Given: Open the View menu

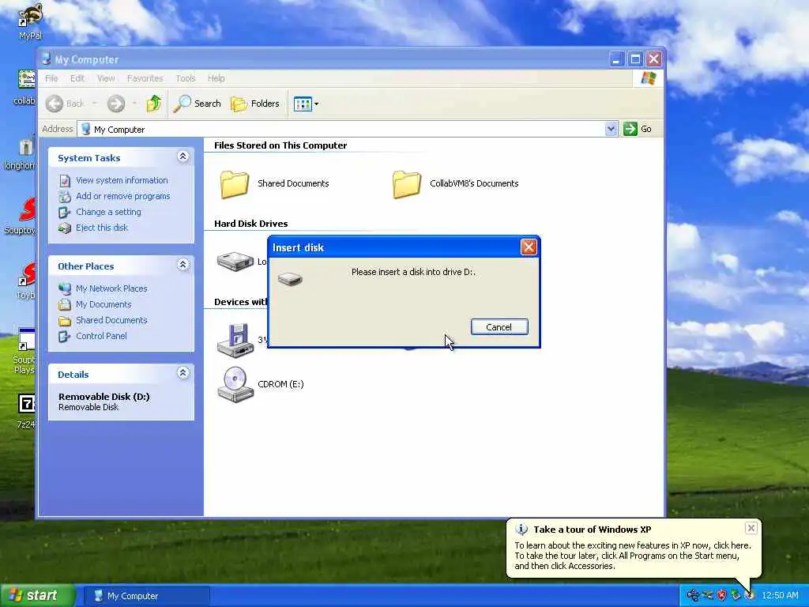Looking at the screenshot, I should 106,78.
